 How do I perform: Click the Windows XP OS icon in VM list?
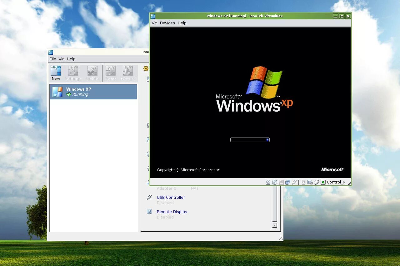[57, 92]
